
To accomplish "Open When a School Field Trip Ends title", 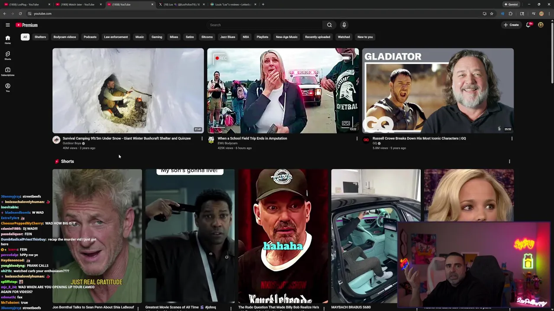I will [252, 139].
